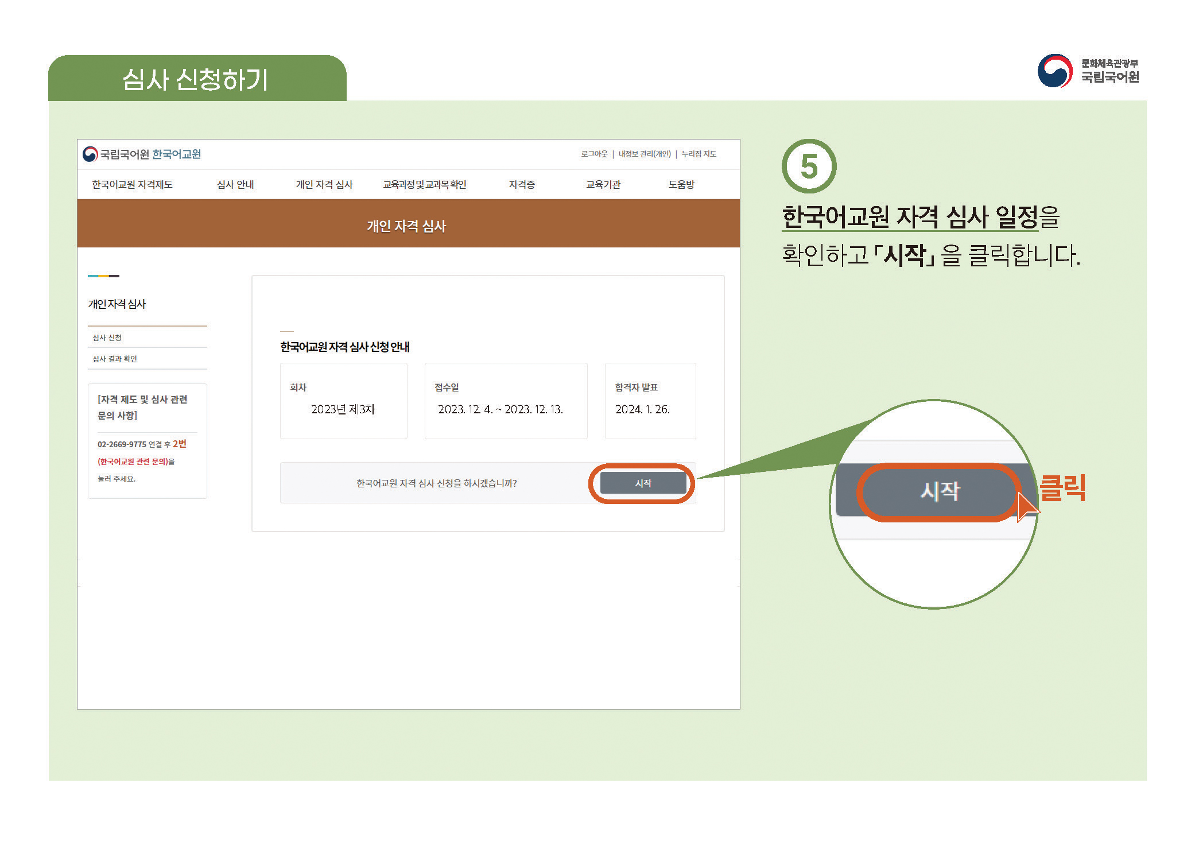Viewport: 1195px width, 845px height.
Task: Select 심사 결과 확인 in the sidebar
Action: point(116,359)
